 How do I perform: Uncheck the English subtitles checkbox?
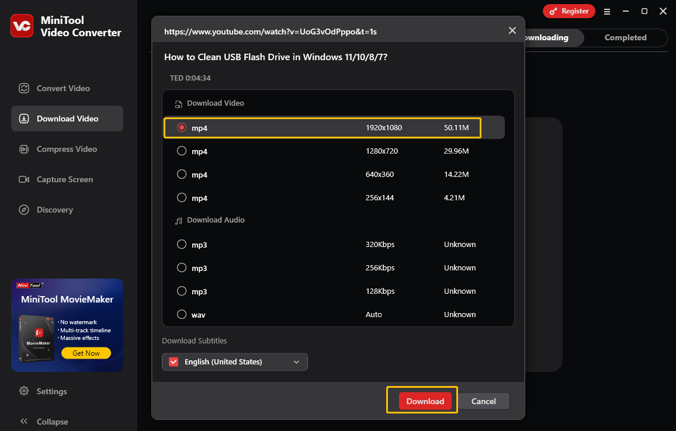pyautogui.click(x=174, y=362)
